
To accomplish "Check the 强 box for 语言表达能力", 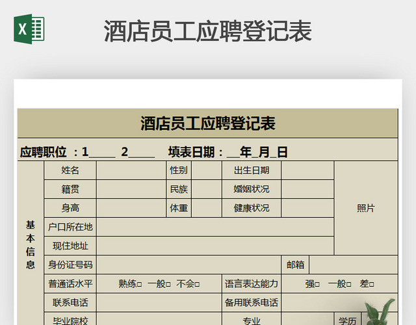I will (x=317, y=285).
